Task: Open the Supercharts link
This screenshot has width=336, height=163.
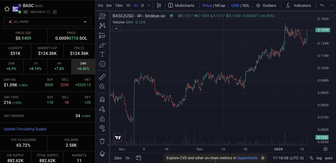Action: (x=247, y=158)
